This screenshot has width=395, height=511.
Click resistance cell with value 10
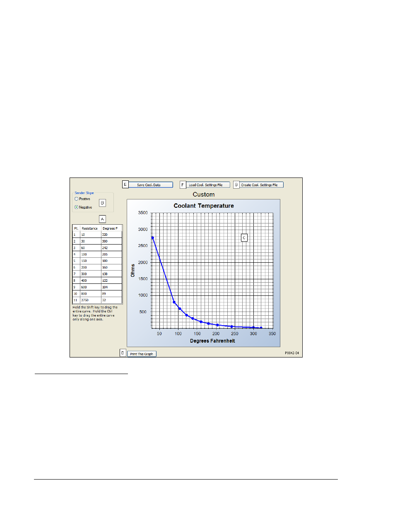pyautogui.click(x=90, y=235)
